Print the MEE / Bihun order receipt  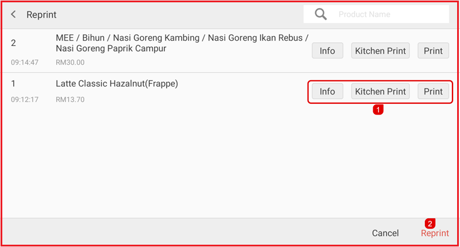433,51
